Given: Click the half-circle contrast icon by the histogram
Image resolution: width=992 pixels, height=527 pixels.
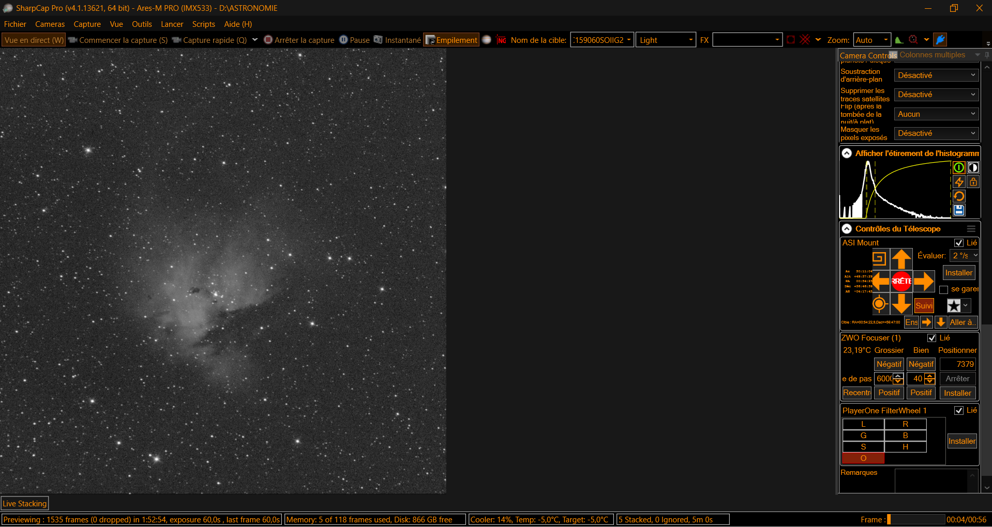Looking at the screenshot, I should click(973, 167).
